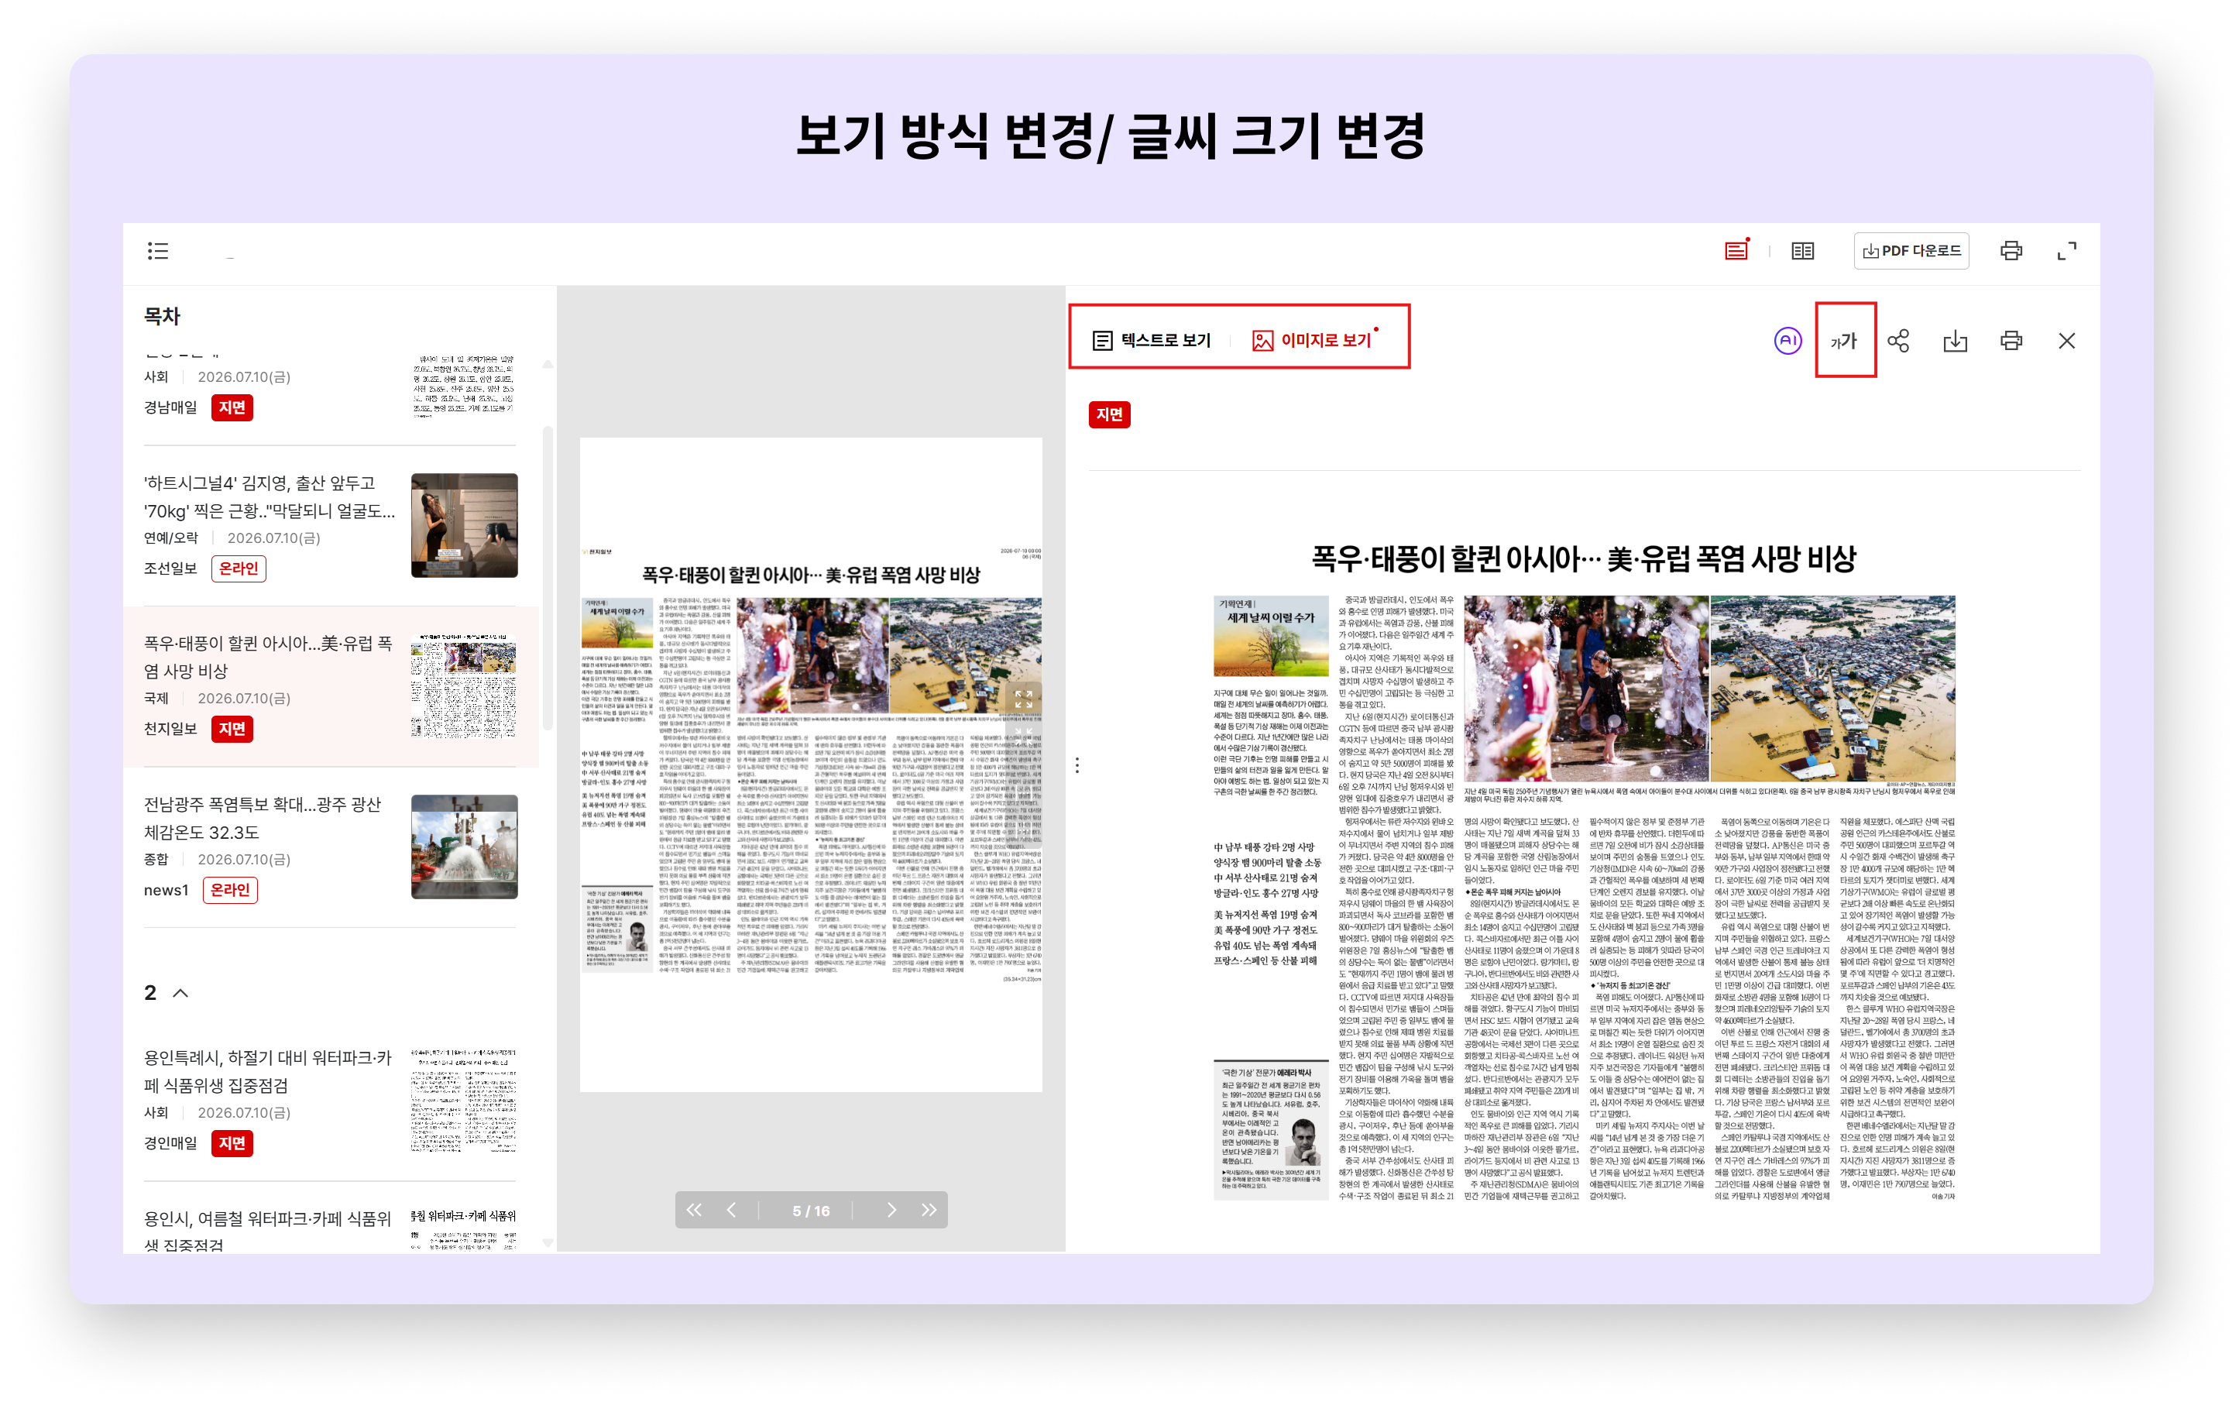The width and height of the screenshot is (2239, 1405).
Task: Click the article image headline 美·유럽 폭염 사망 비상
Action: (1584, 558)
